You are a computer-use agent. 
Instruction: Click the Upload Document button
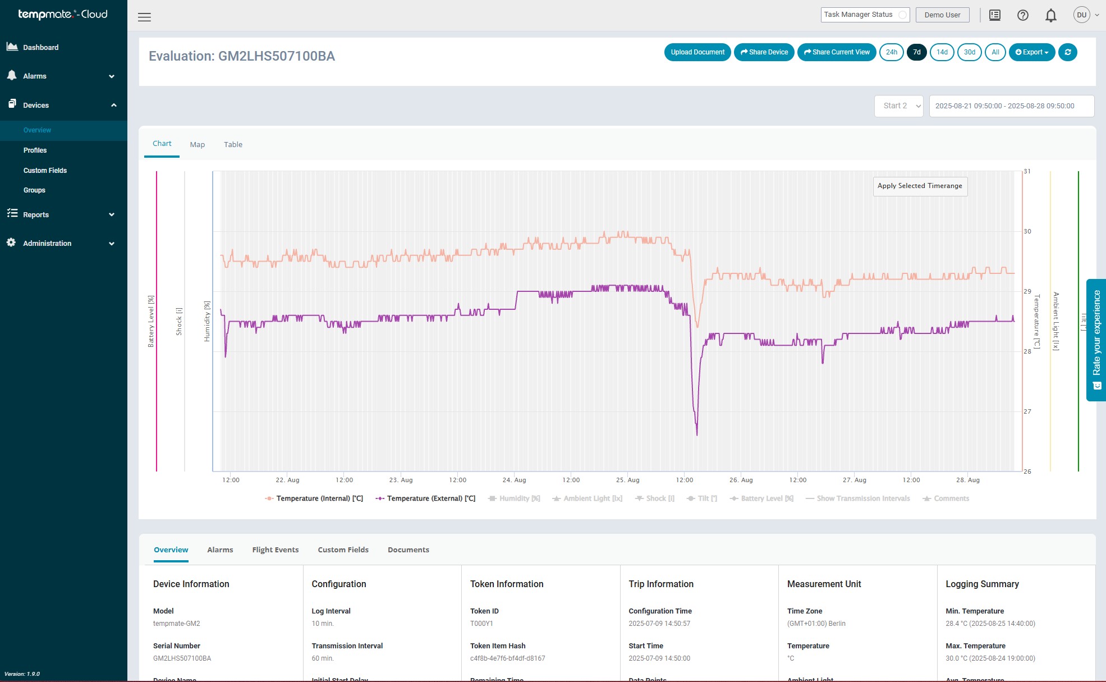click(697, 52)
